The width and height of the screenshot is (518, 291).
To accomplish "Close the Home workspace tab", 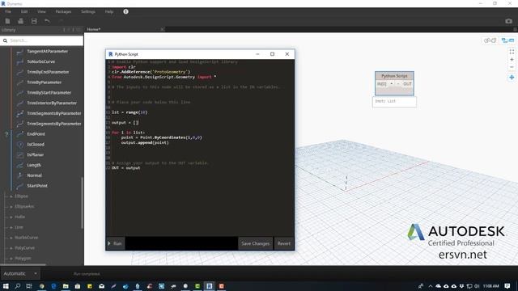I will tap(162, 29).
